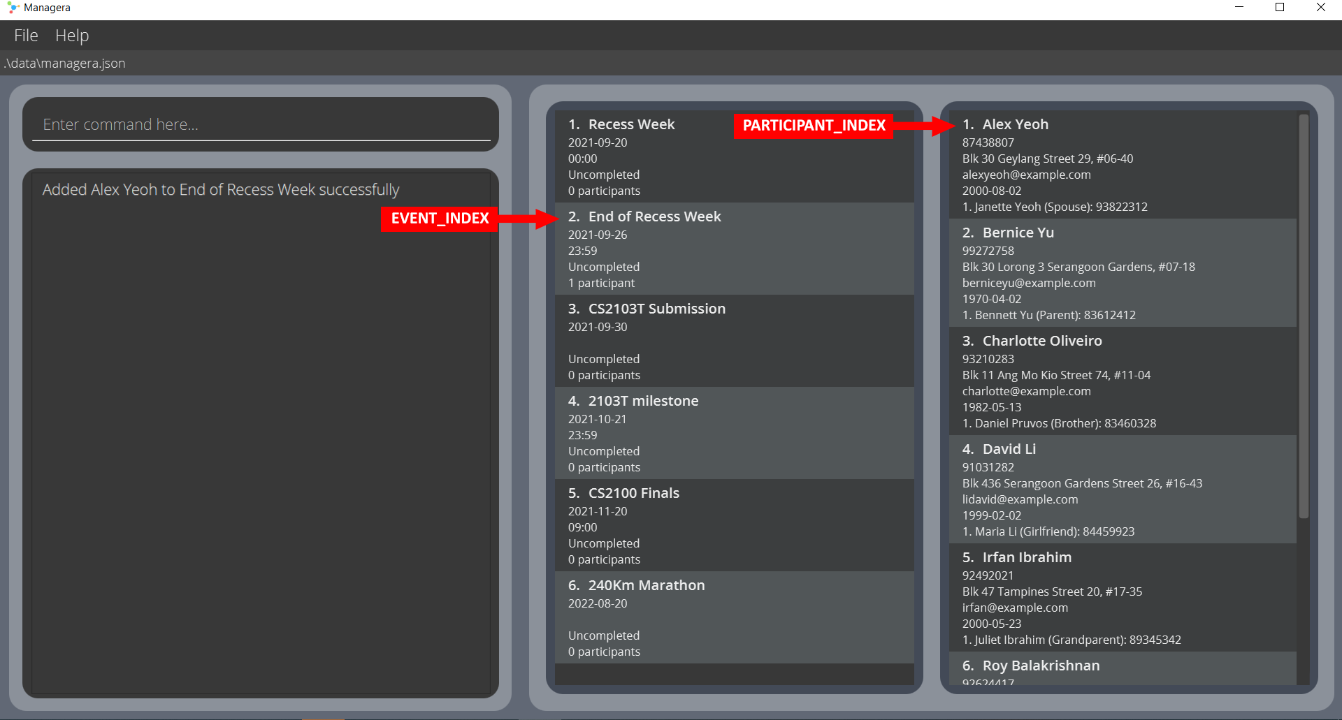Open the File menu
The width and height of the screenshot is (1342, 720).
coord(26,35)
